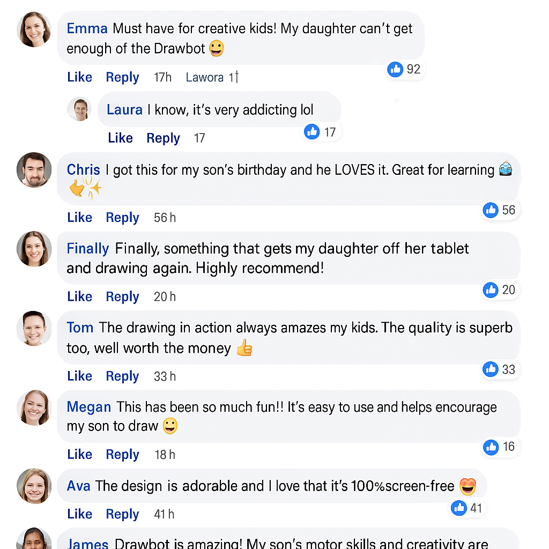Screen dimensions: 549x549
Task: Open Emma's profile picture
Action: tap(34, 29)
